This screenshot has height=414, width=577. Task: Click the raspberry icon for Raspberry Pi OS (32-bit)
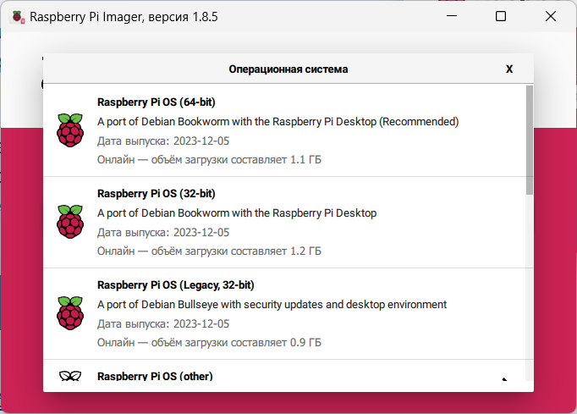pos(70,222)
